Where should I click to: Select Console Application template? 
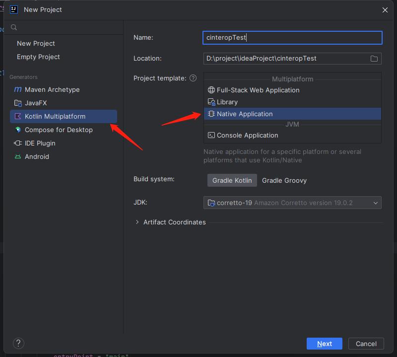click(292, 135)
